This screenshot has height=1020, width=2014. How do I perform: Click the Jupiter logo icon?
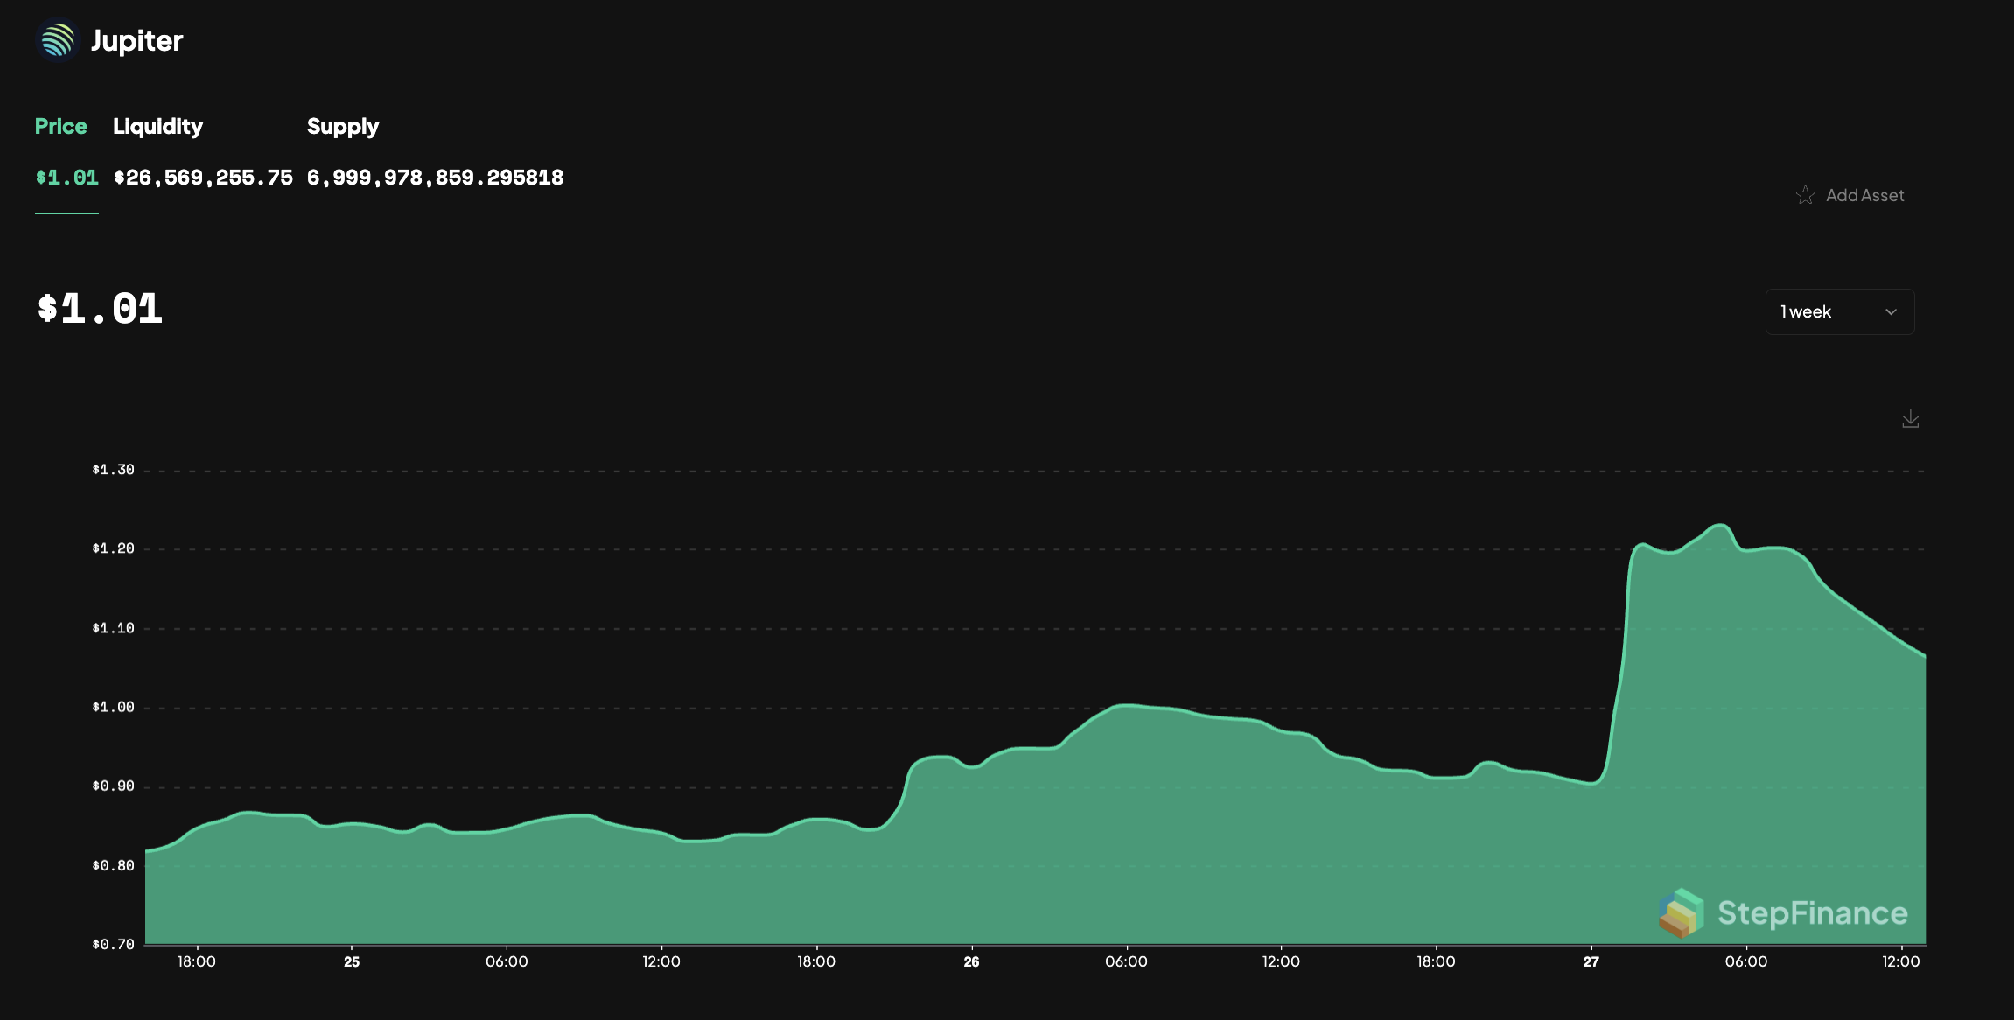pos(58,41)
